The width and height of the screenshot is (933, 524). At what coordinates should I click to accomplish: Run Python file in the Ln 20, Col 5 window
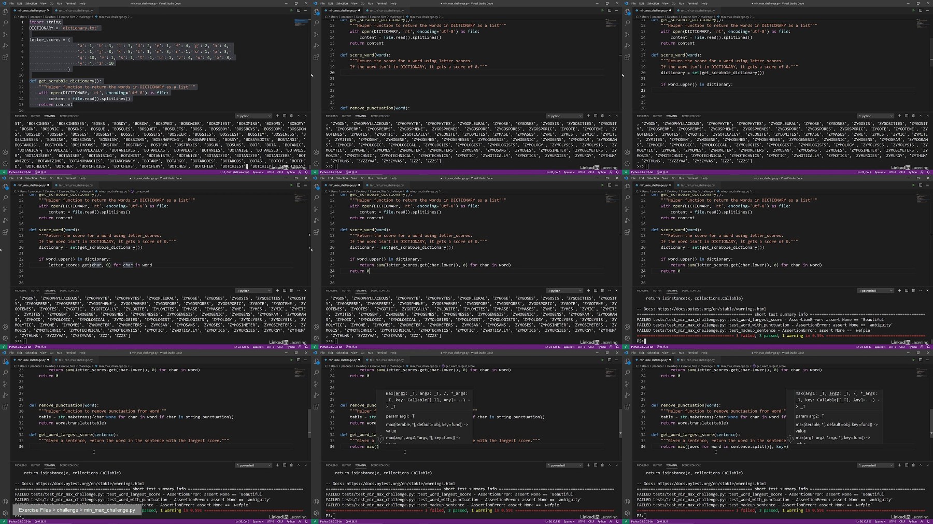(602, 10)
